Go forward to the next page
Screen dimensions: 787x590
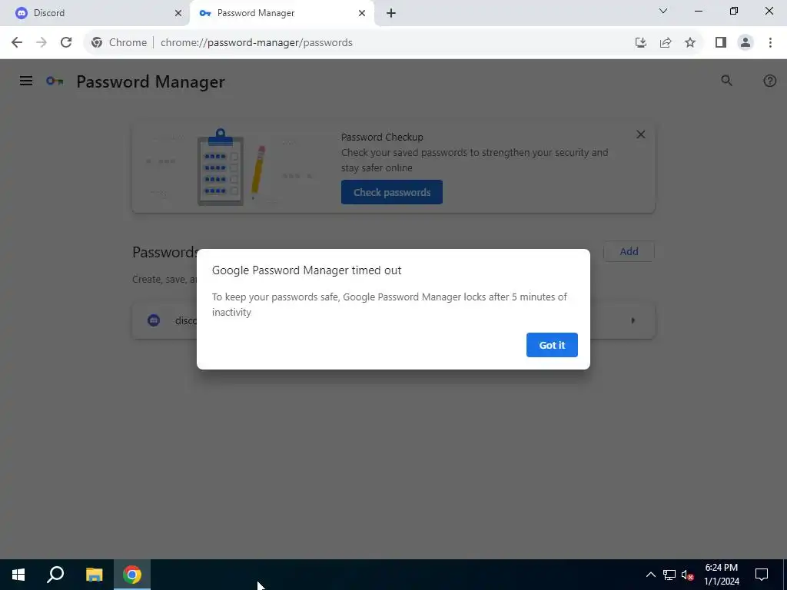(x=42, y=43)
